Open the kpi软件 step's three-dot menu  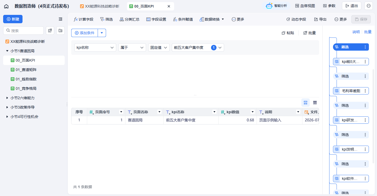click(365, 179)
